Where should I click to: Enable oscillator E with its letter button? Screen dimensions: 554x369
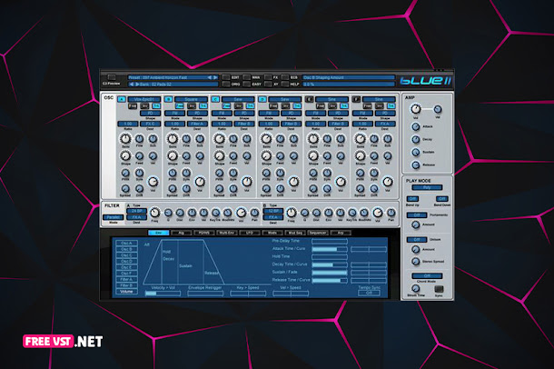309,99
